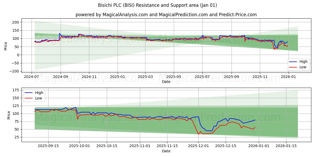
Task: Click 'High' in the bottom chart legend
Action: point(39,93)
